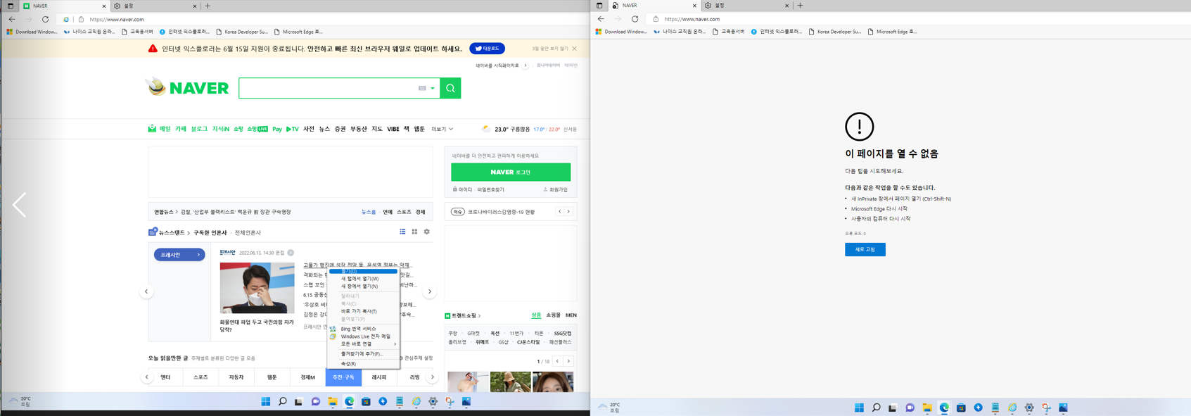
Task: Select the 엔터 topic tab
Action: (165, 377)
